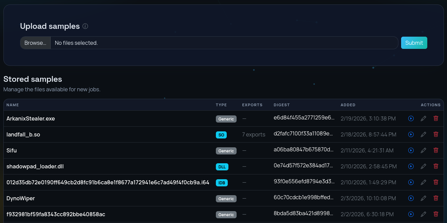
Task: Click the DLL type badge on shadowpad_loader.dll
Action: (x=222, y=167)
